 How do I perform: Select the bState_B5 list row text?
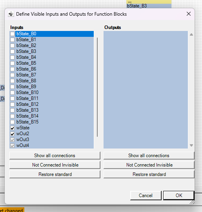[26, 63]
